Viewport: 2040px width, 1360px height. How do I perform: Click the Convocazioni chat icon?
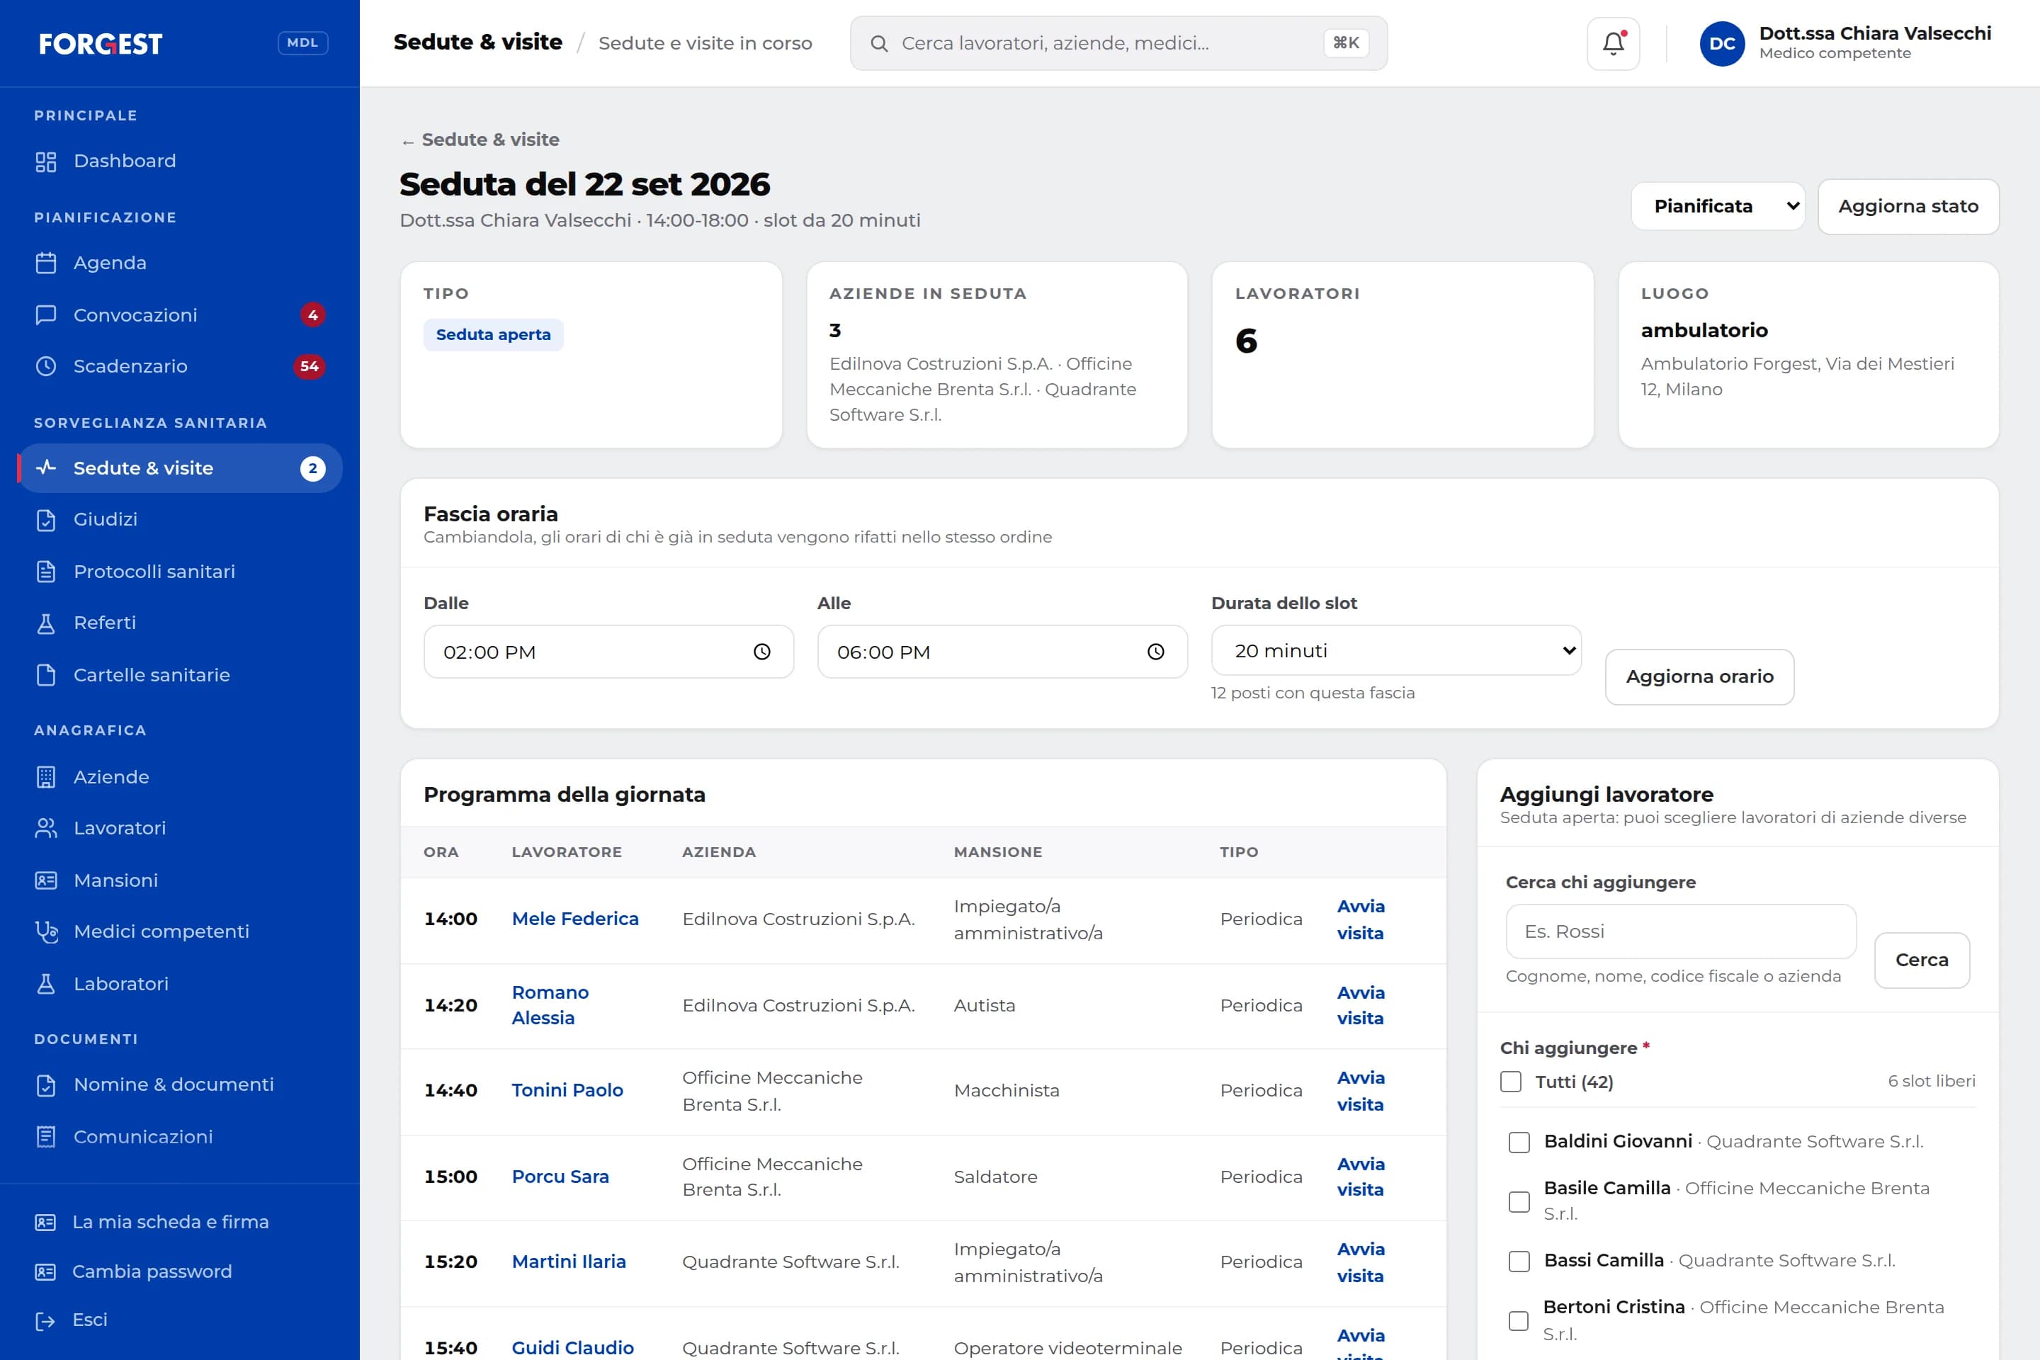point(46,314)
